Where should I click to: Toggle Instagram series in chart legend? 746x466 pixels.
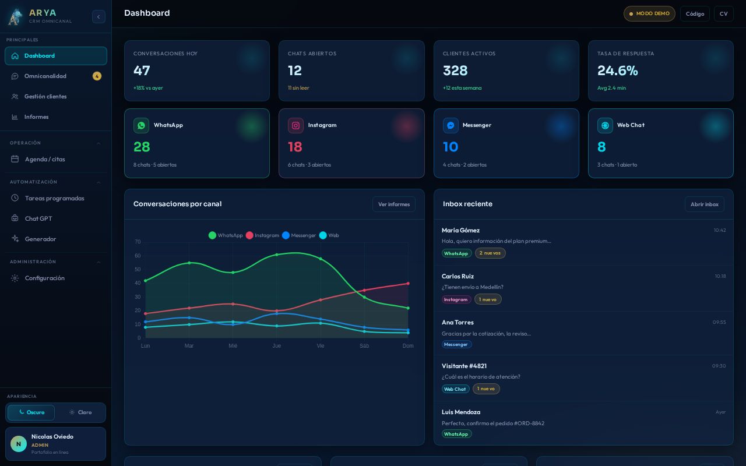(x=263, y=235)
